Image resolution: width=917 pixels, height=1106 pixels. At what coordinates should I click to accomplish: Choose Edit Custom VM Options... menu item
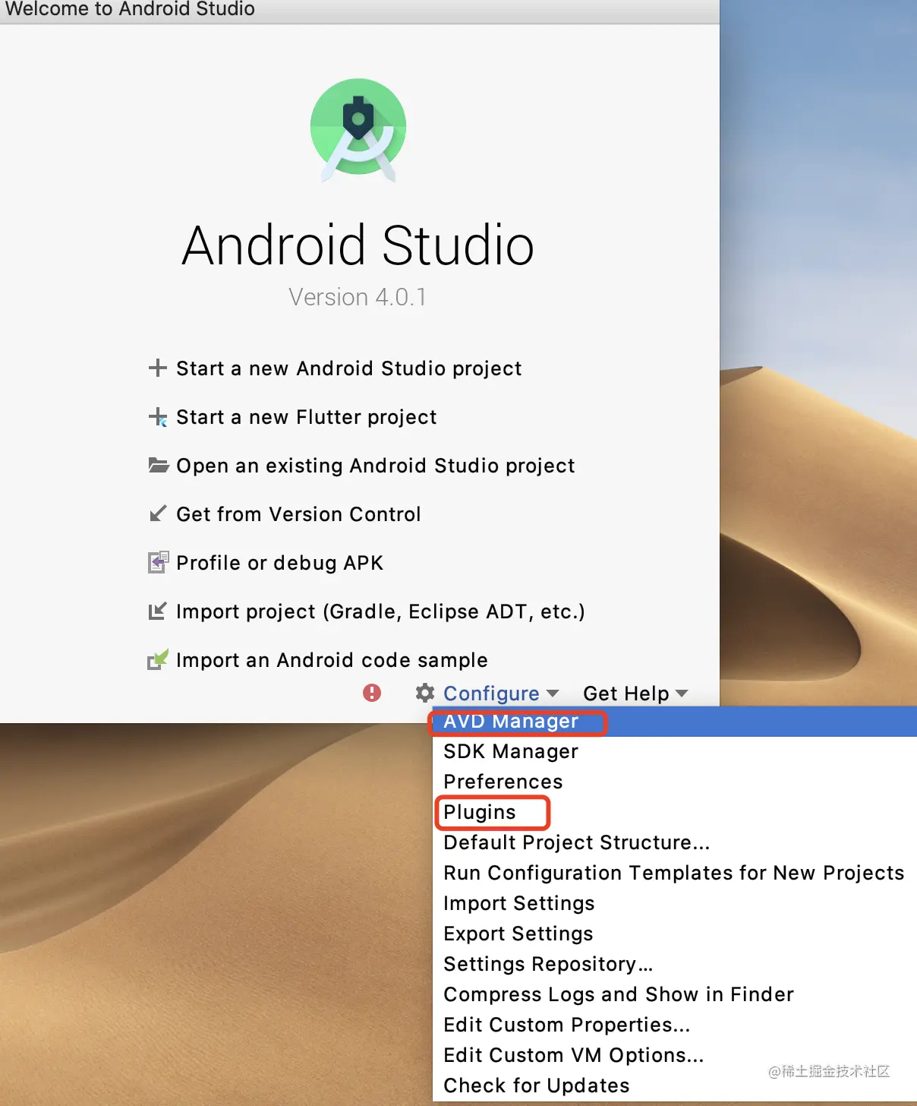pyautogui.click(x=674, y=1055)
